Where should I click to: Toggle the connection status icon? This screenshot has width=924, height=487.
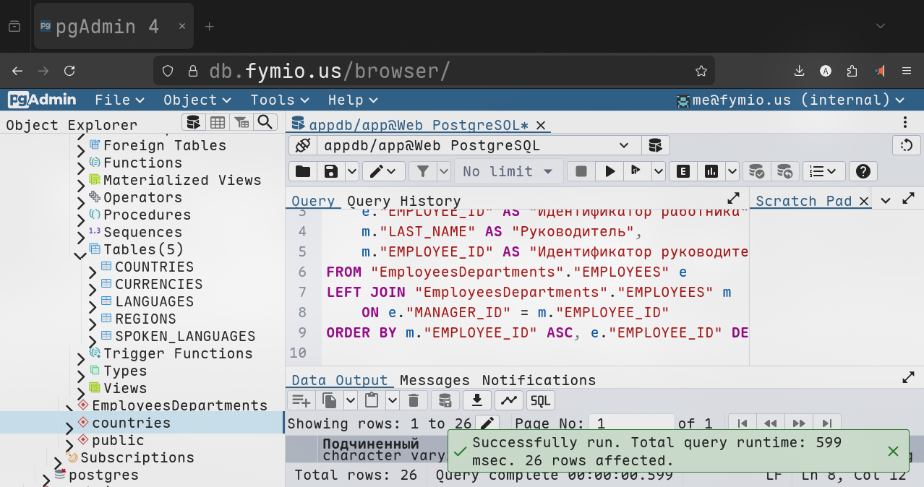pos(303,145)
